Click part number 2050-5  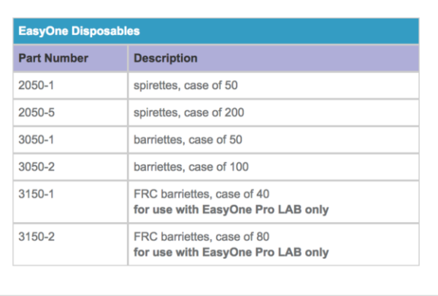(36, 113)
